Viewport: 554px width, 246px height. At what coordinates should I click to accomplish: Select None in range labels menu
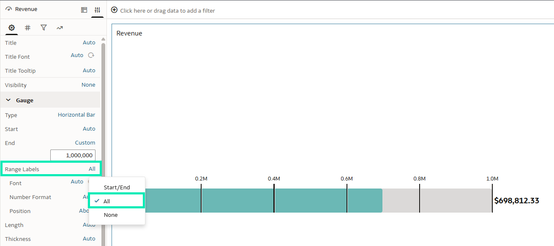(111, 215)
